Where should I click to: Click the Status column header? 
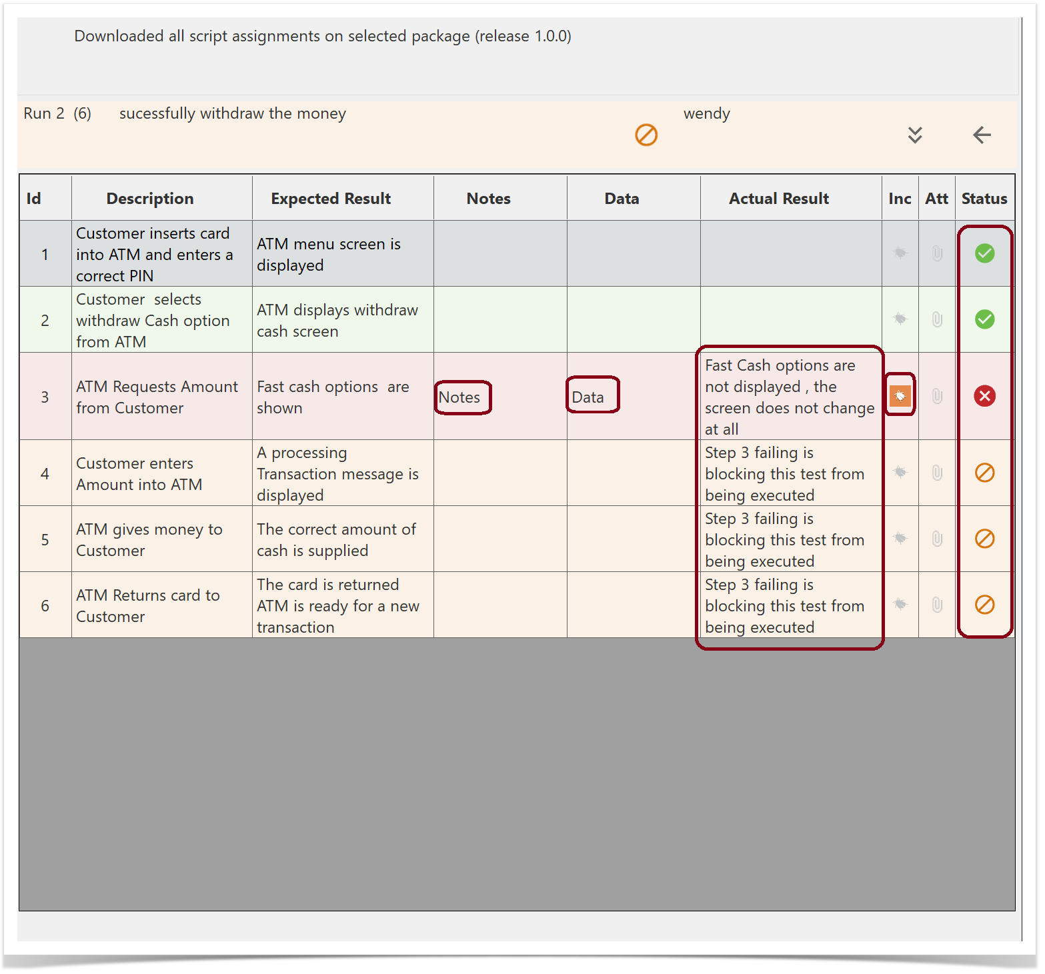tap(984, 199)
